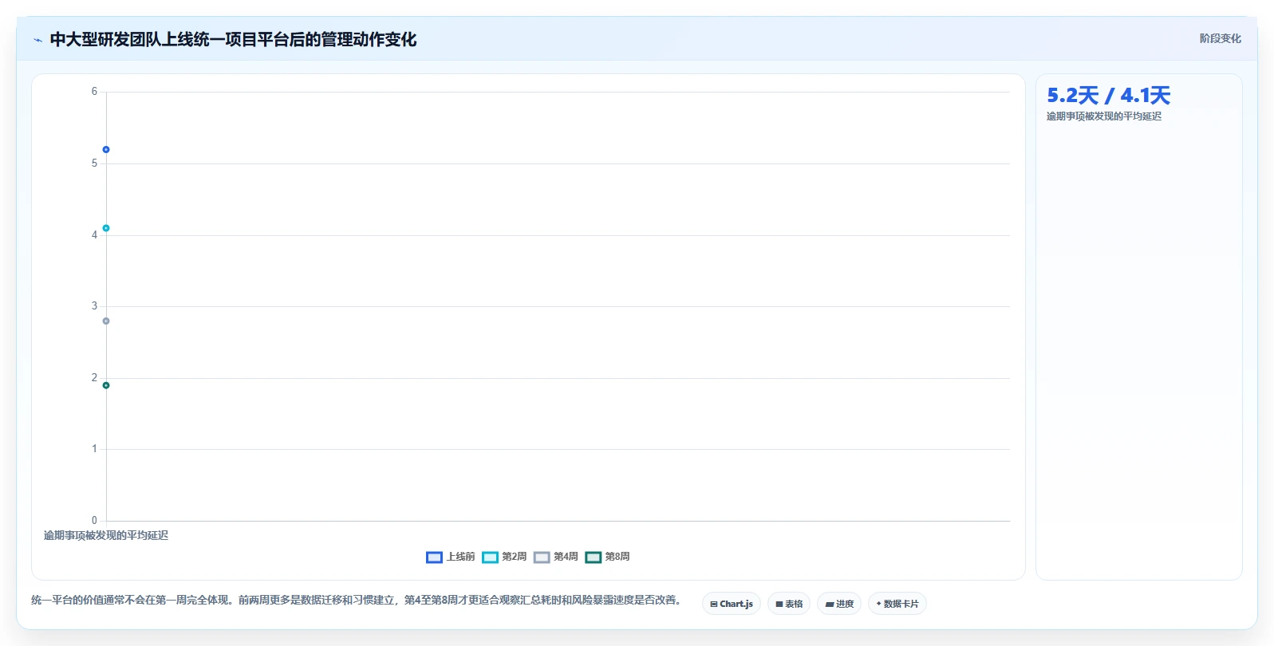Toggle the 第4周 legend series
Screen dimensions: 1274x646
coord(556,557)
